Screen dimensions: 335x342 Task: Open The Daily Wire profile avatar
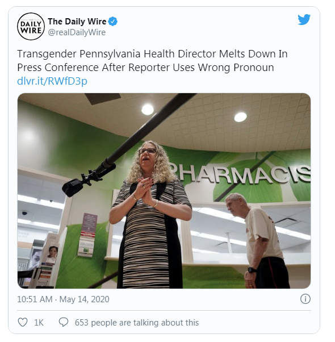31,27
